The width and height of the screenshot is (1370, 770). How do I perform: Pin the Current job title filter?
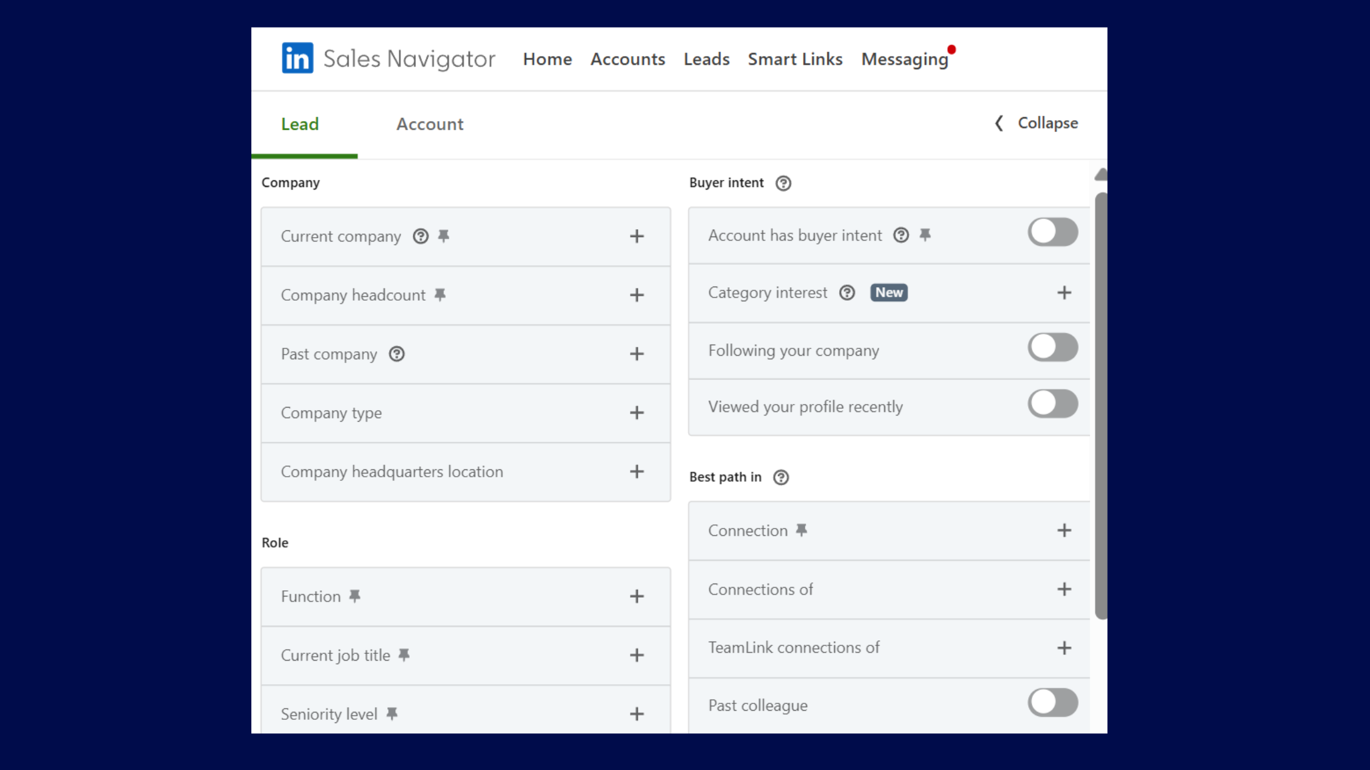[x=404, y=654]
